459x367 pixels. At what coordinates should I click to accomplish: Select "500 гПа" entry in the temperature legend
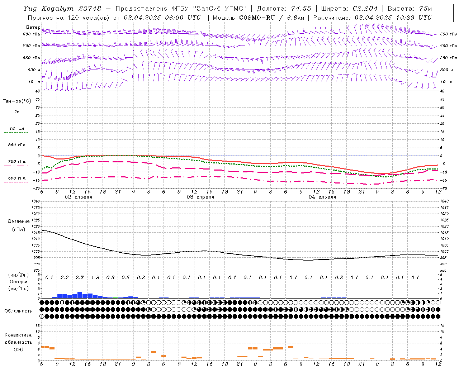[16, 178]
